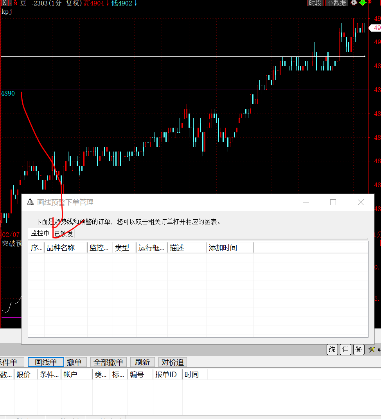The width and height of the screenshot is (381, 419).
Task: Click the 补数据 button on chart header
Action: [x=337, y=3]
